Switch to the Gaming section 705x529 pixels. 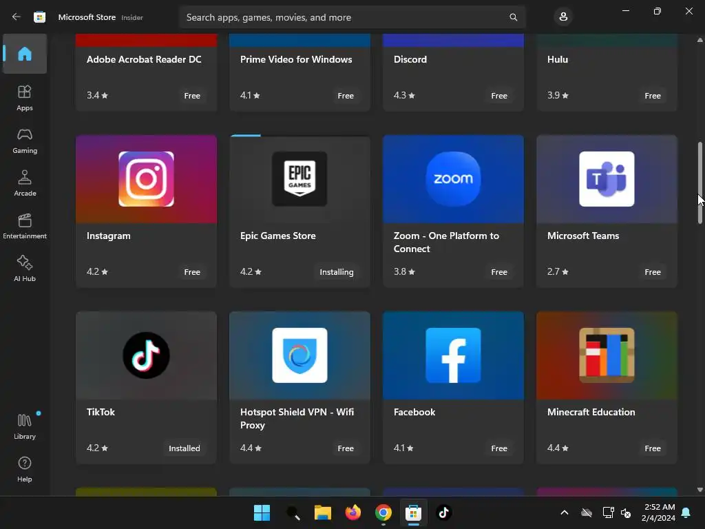25,141
